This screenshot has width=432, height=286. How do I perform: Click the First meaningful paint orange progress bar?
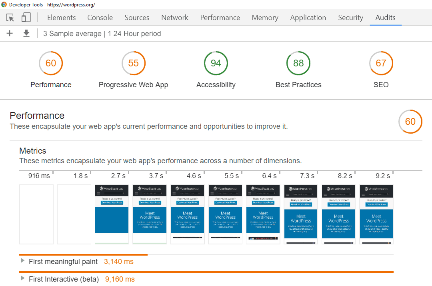pos(83,254)
